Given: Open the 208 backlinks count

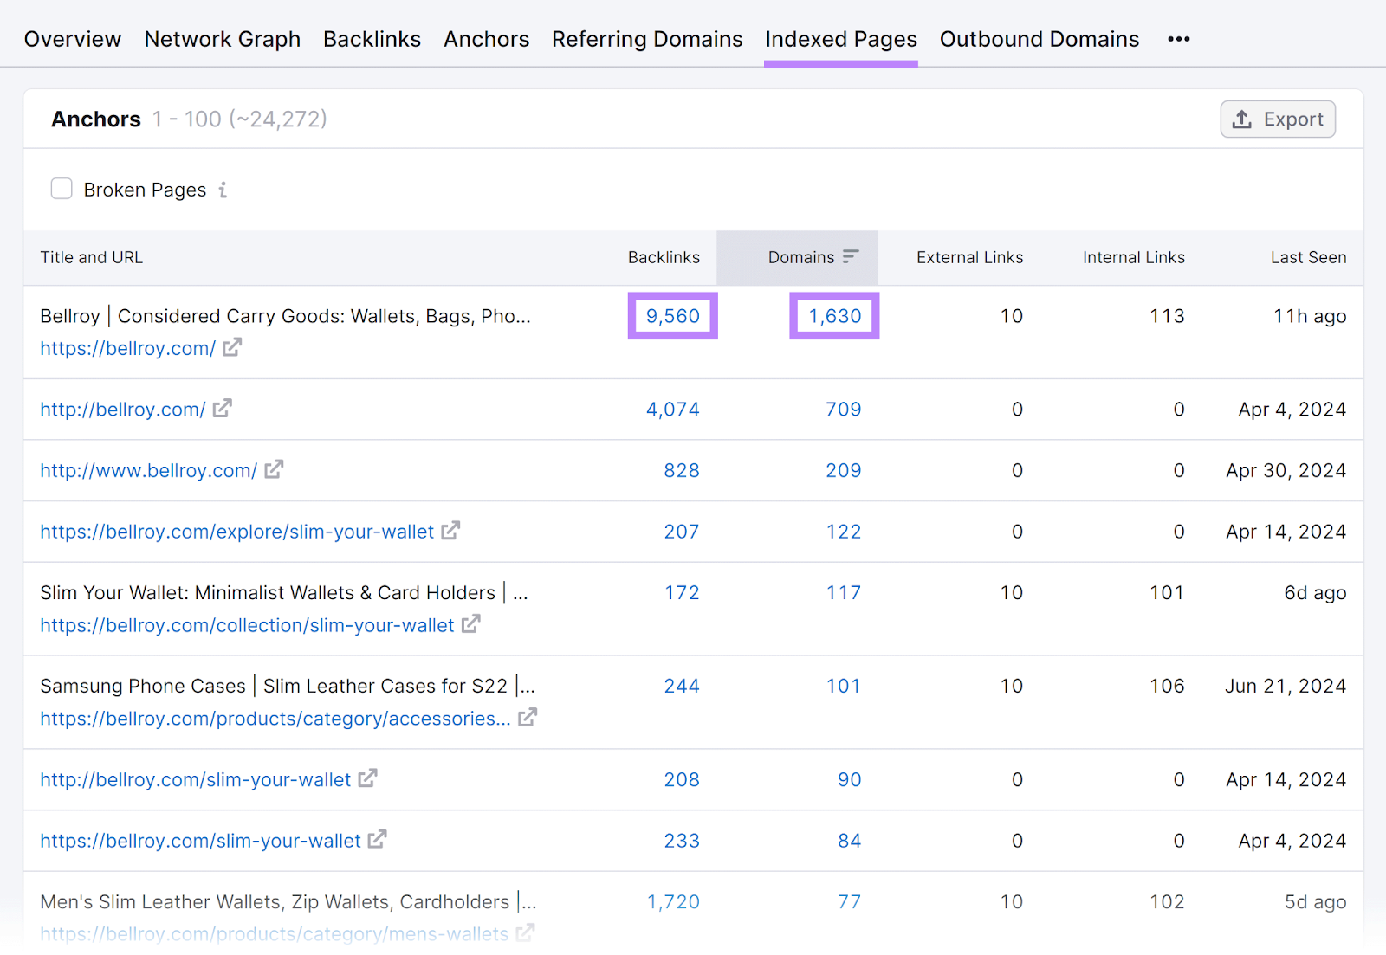Looking at the screenshot, I should tap(682, 779).
